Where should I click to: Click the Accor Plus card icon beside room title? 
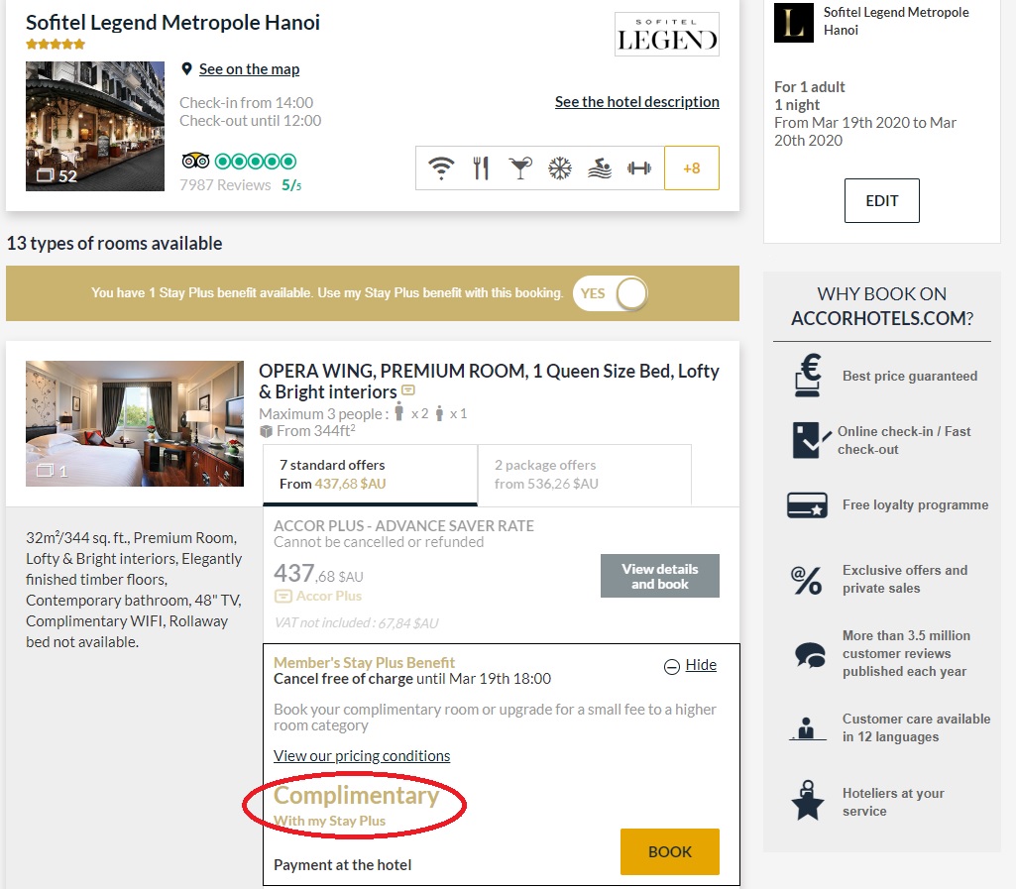pos(408,390)
